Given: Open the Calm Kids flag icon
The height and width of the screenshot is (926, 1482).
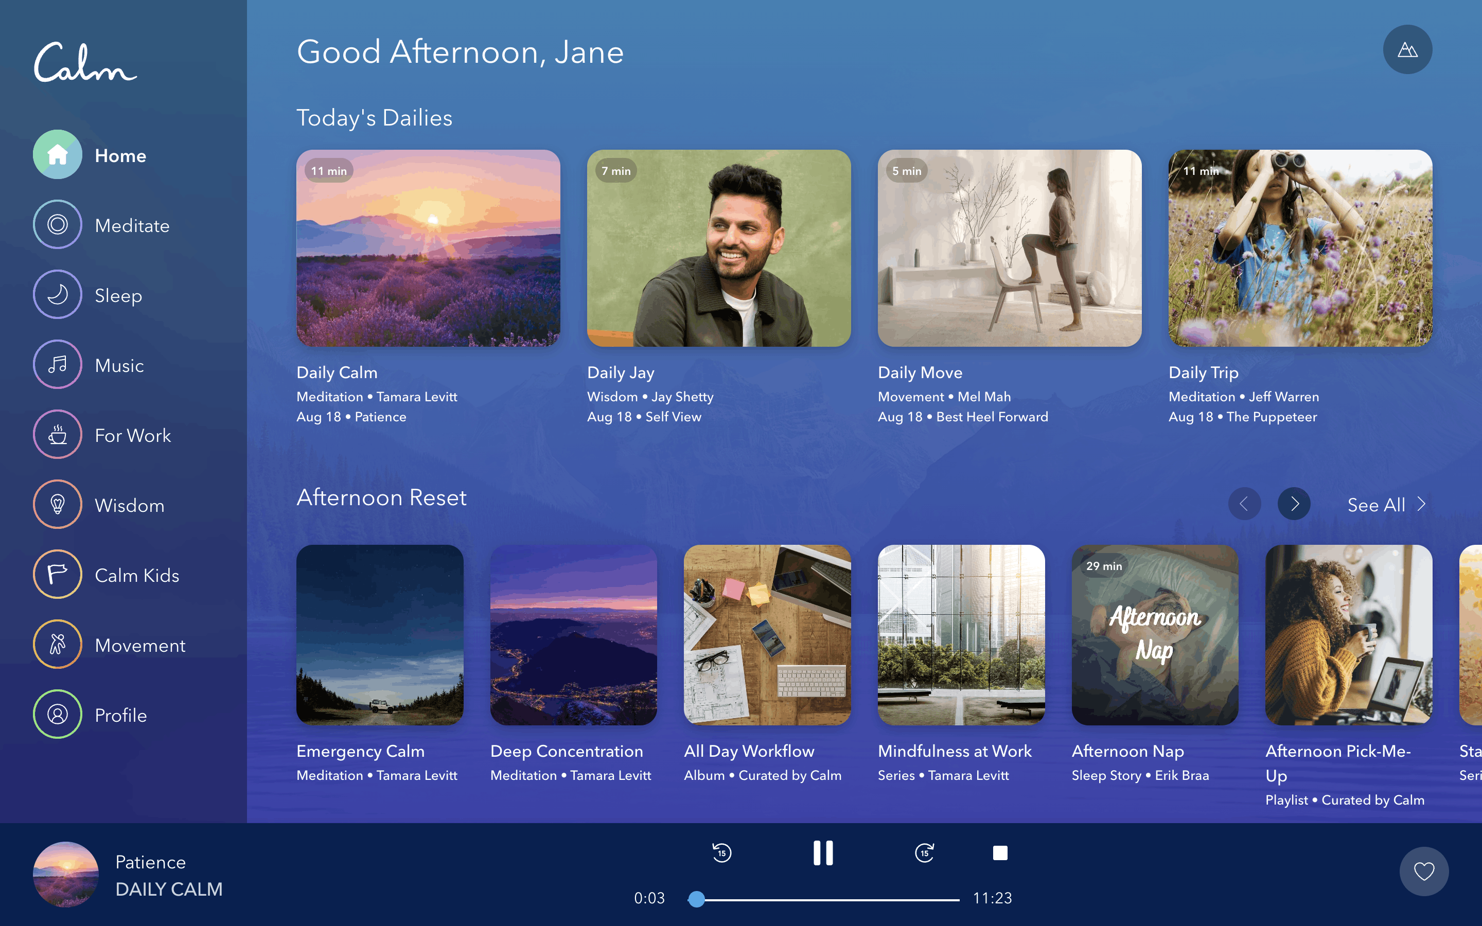Looking at the screenshot, I should click(x=58, y=575).
